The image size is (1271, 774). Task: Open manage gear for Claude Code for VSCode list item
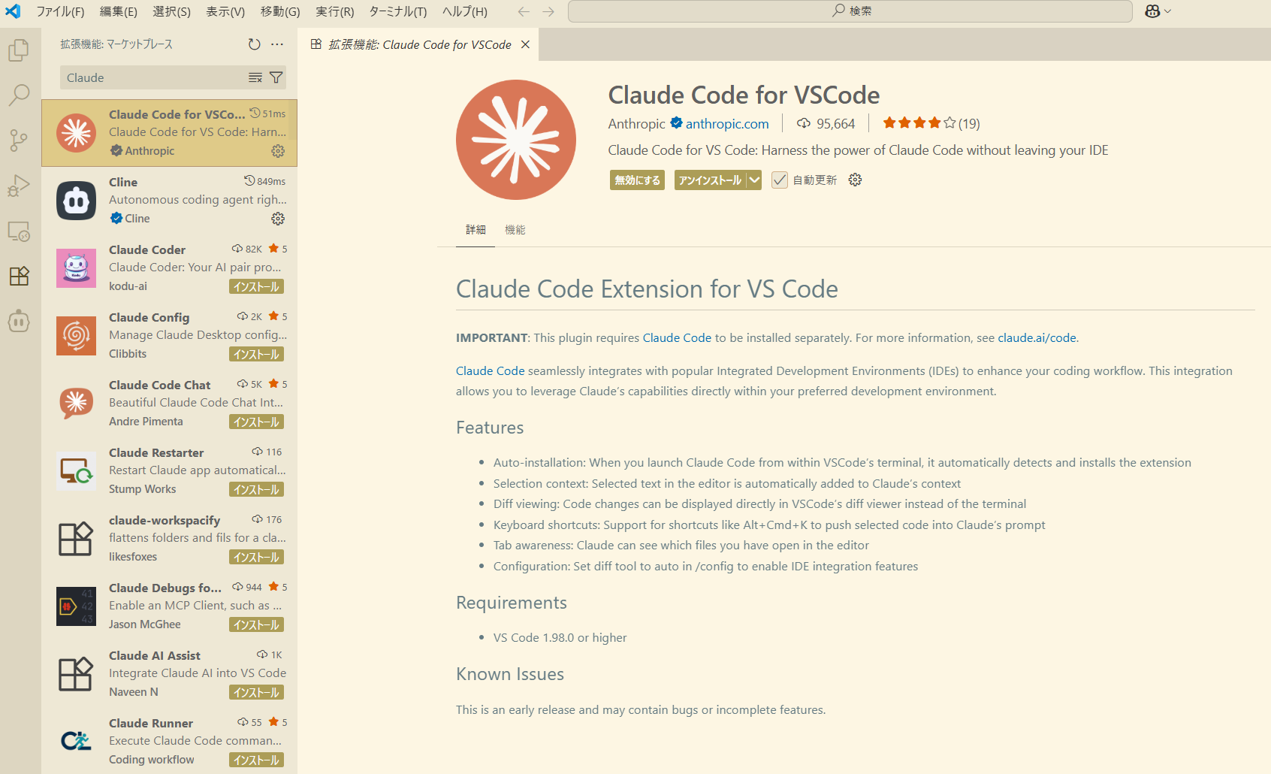278,151
